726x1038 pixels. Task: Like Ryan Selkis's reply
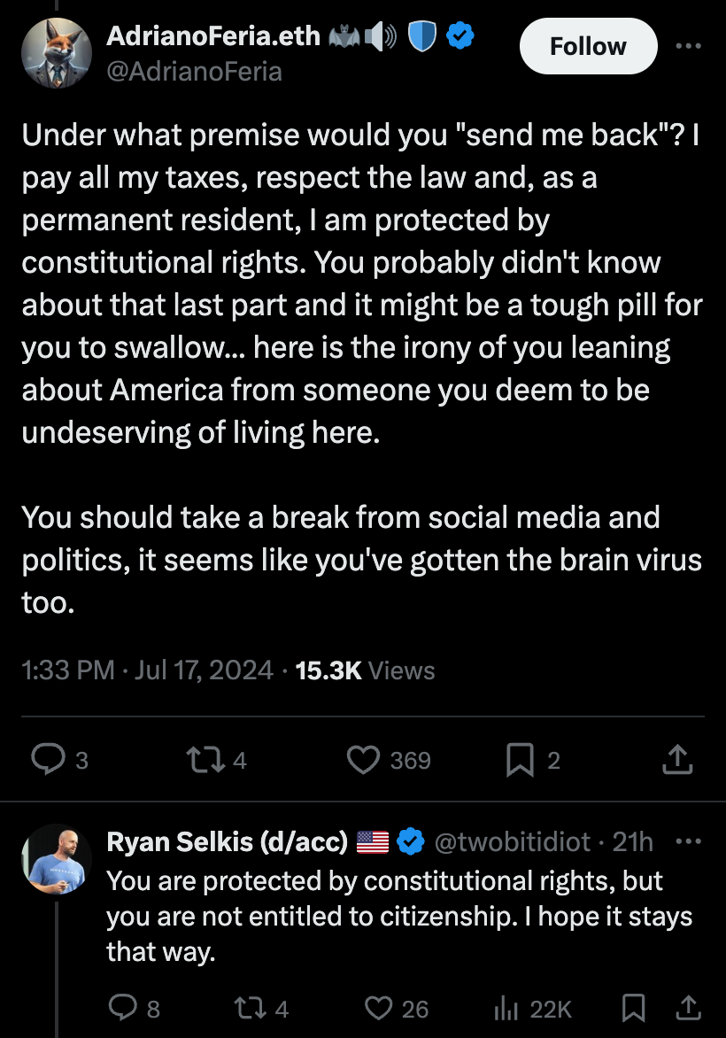pos(379,1008)
